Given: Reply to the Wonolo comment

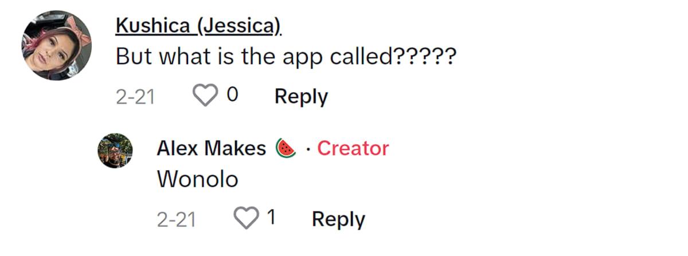Looking at the screenshot, I should click(338, 219).
